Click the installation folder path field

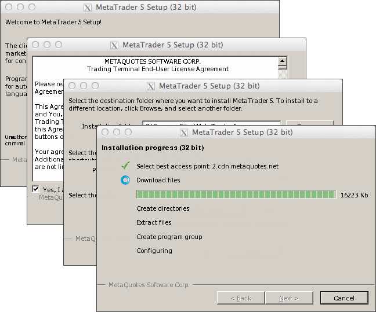[x=211, y=123]
